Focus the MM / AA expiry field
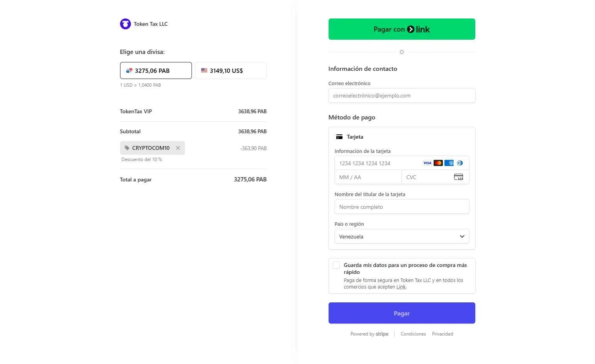This screenshot has height=364, width=595. [368, 177]
